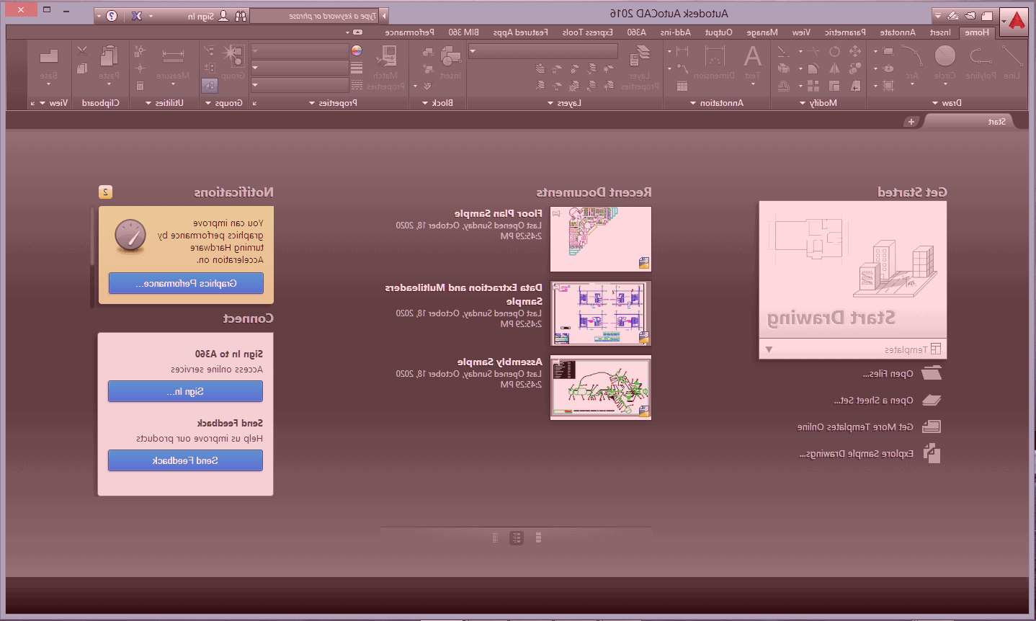
Task: Open Autodesk Exchange Apps X icon
Action: coord(136,15)
